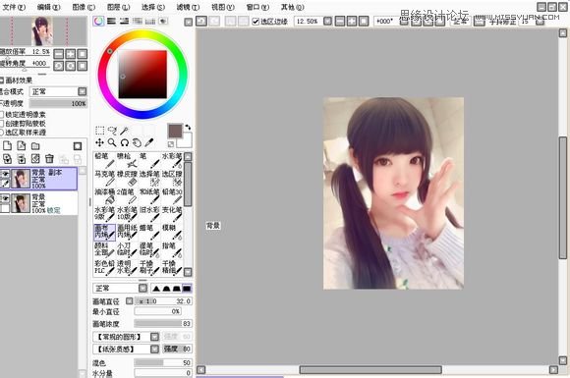Select the zoom magnifier tool
Viewport: 570px width, 378px height.
(112, 142)
